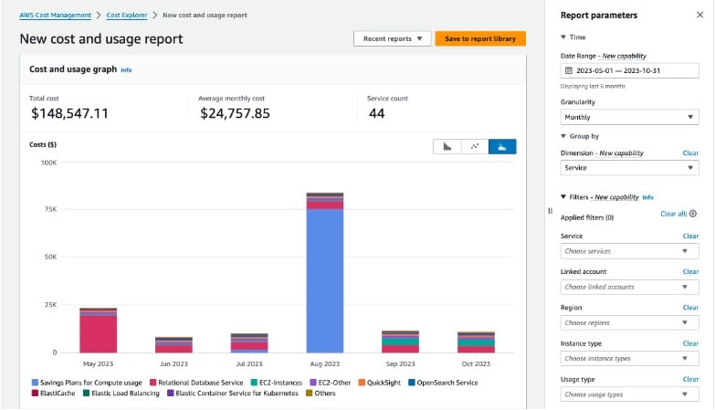Collapse the Time section
Viewport: 715px width, 410px height.
point(563,37)
